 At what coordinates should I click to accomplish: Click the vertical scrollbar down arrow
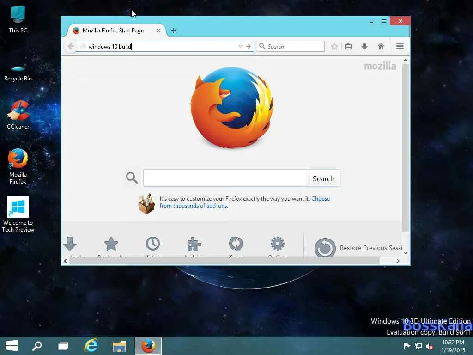pos(406,253)
